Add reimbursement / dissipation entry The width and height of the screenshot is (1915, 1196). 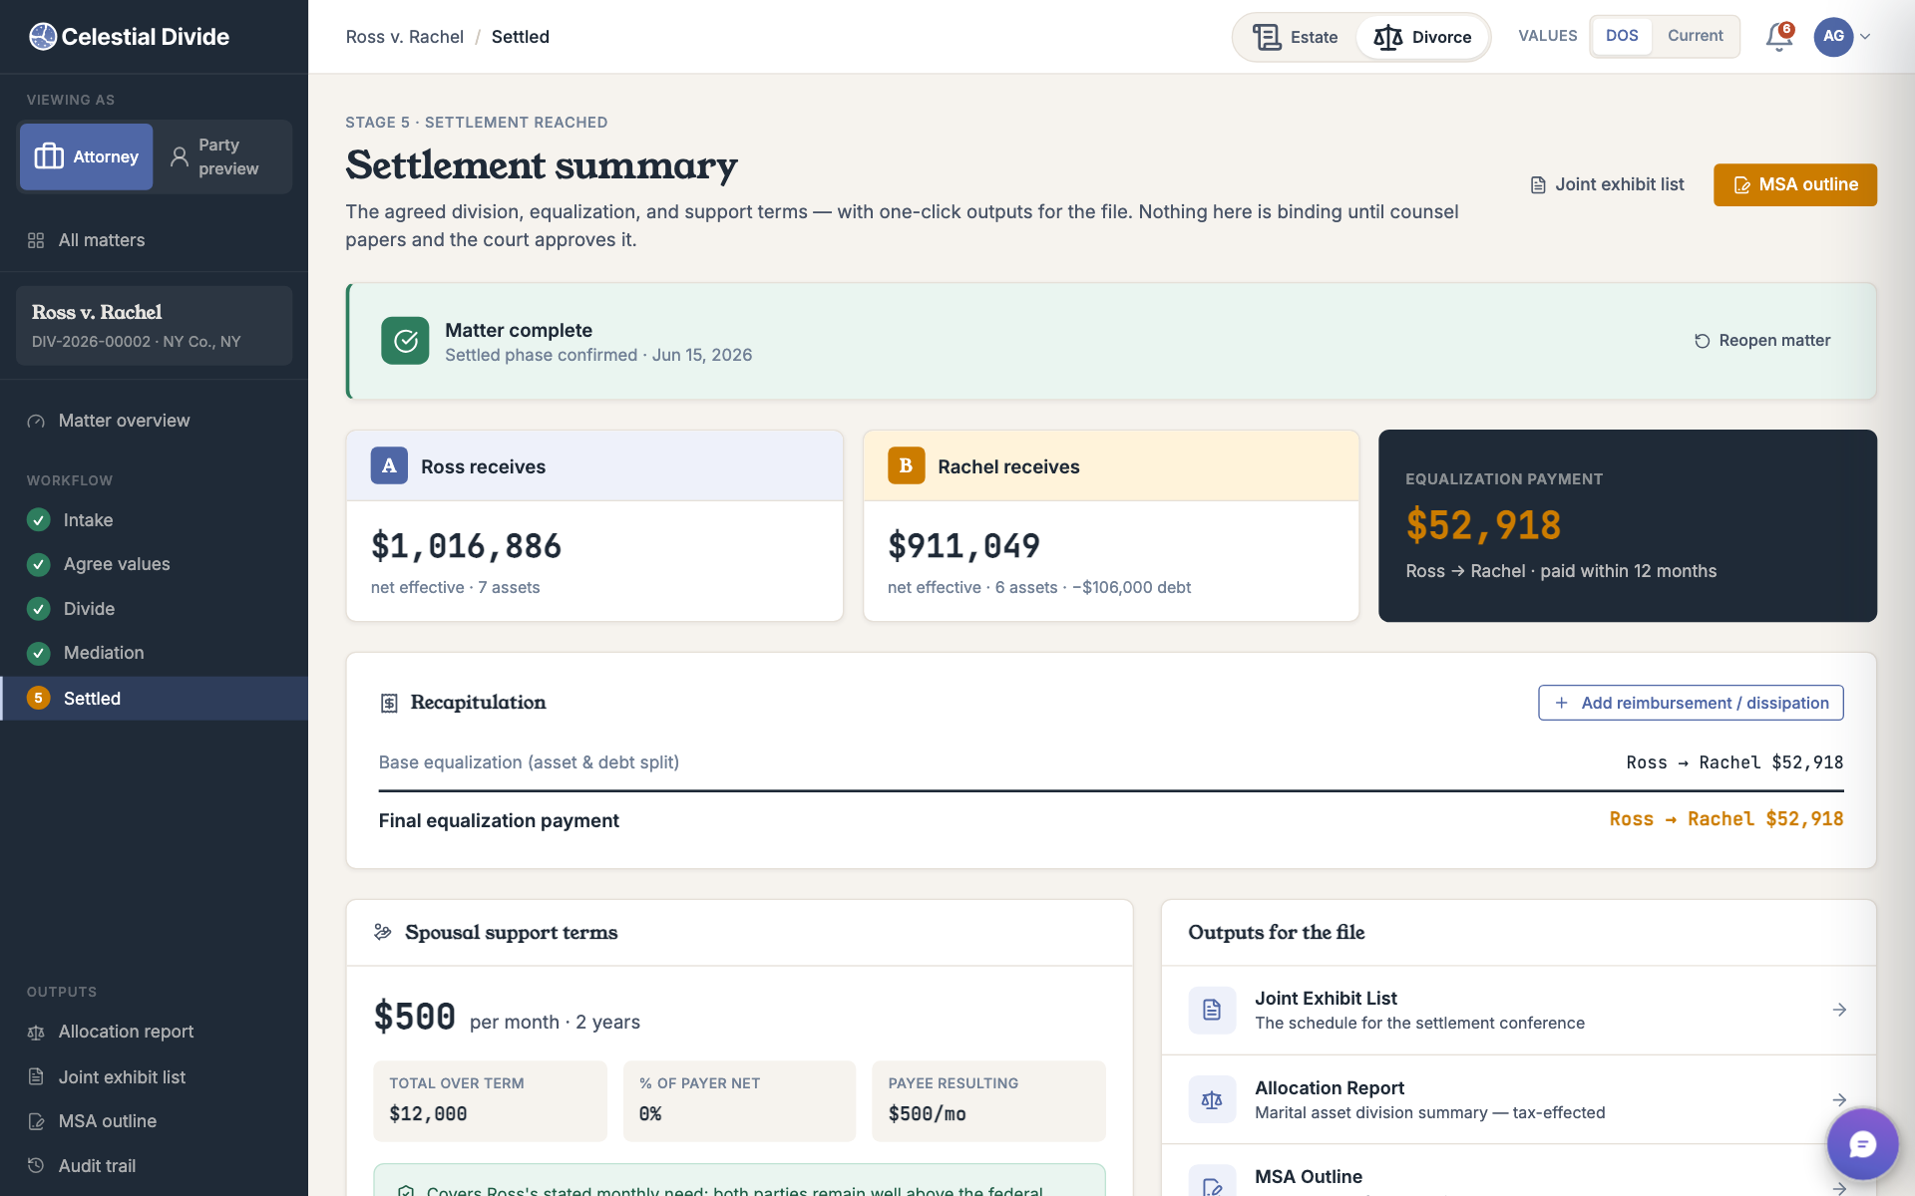pyautogui.click(x=1691, y=703)
